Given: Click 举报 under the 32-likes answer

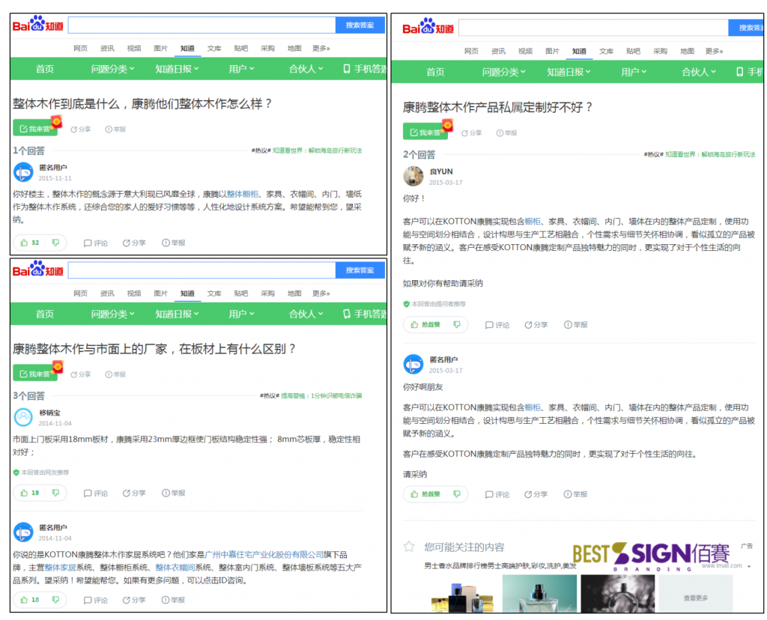Looking at the screenshot, I should (174, 243).
